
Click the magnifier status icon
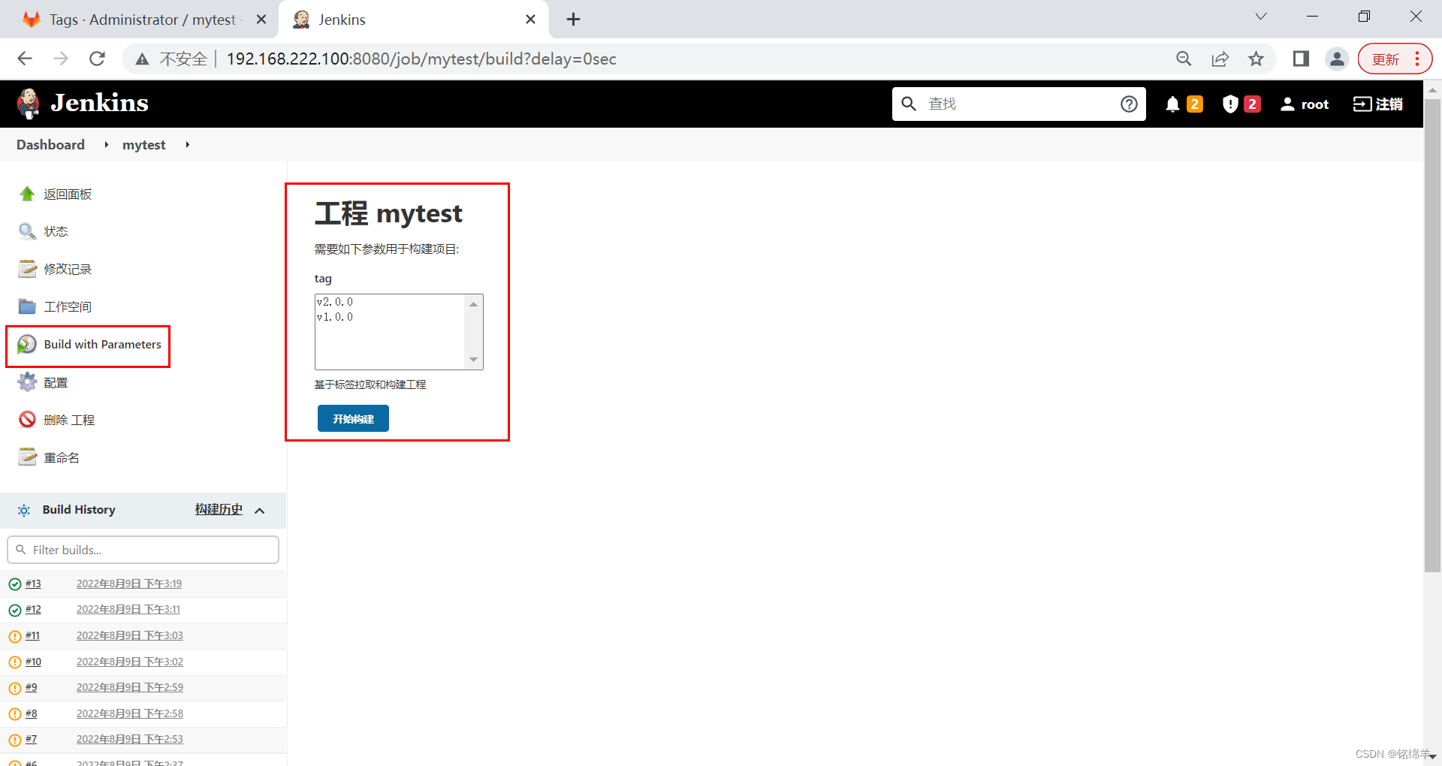(27, 231)
